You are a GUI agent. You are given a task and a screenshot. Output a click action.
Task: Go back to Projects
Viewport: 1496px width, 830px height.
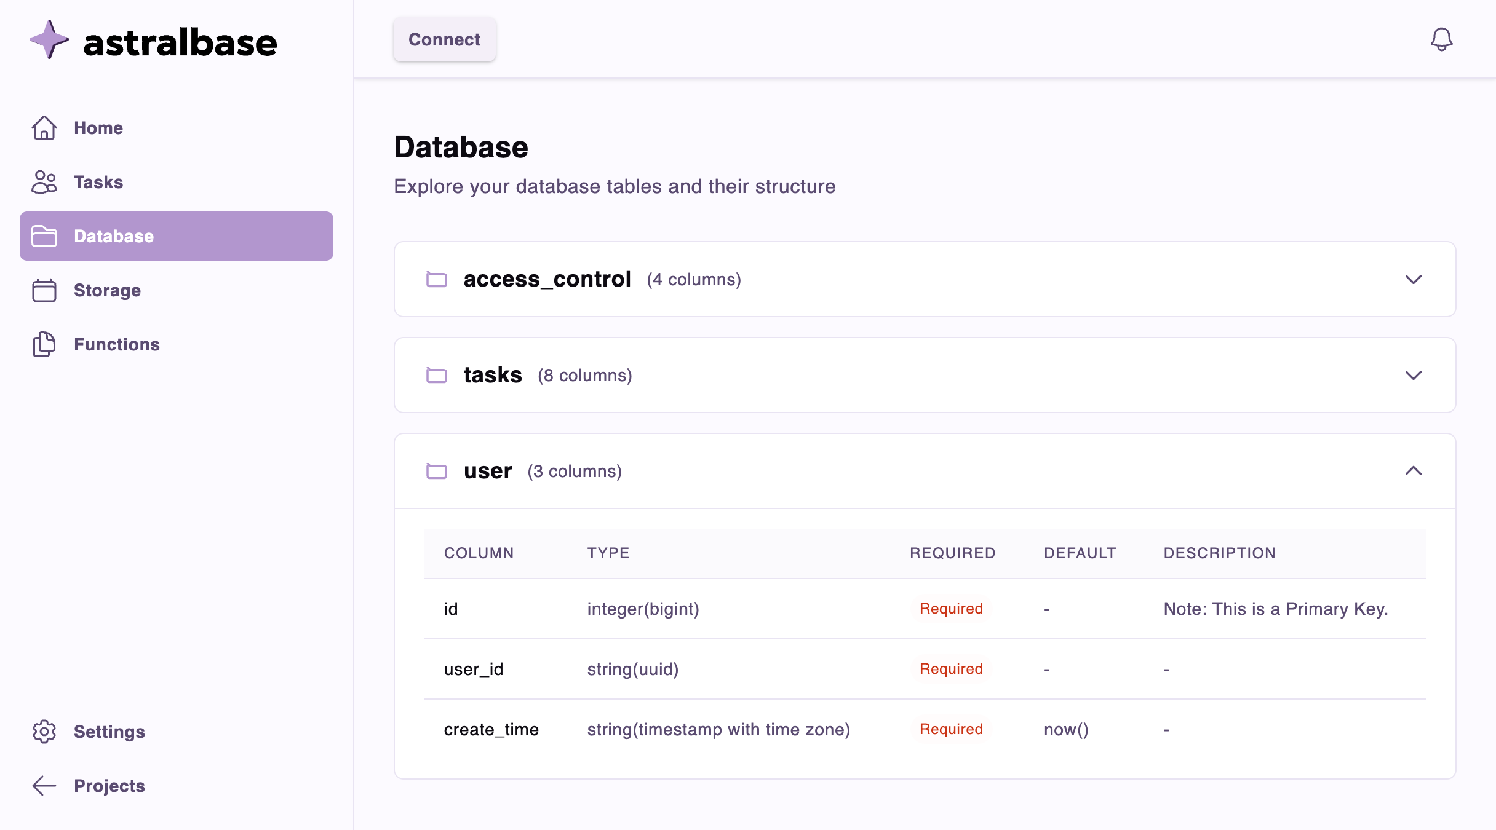[108, 785]
